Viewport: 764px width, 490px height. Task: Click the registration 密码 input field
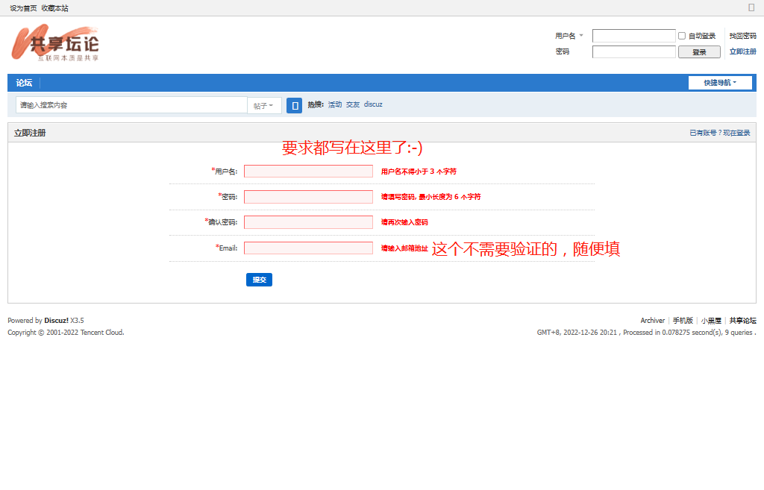308,197
